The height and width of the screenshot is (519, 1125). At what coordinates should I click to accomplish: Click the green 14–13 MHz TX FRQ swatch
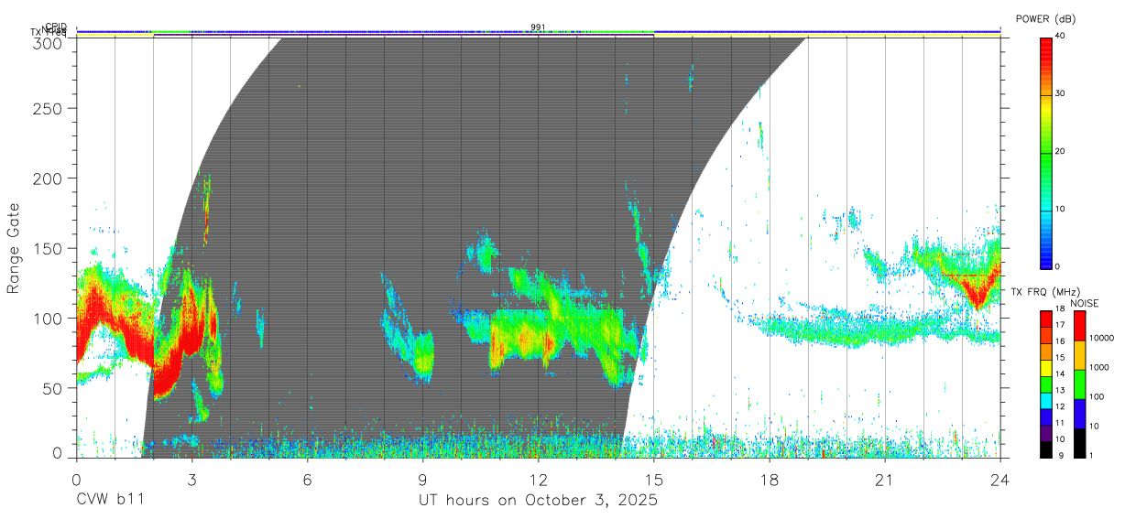pos(1045,384)
